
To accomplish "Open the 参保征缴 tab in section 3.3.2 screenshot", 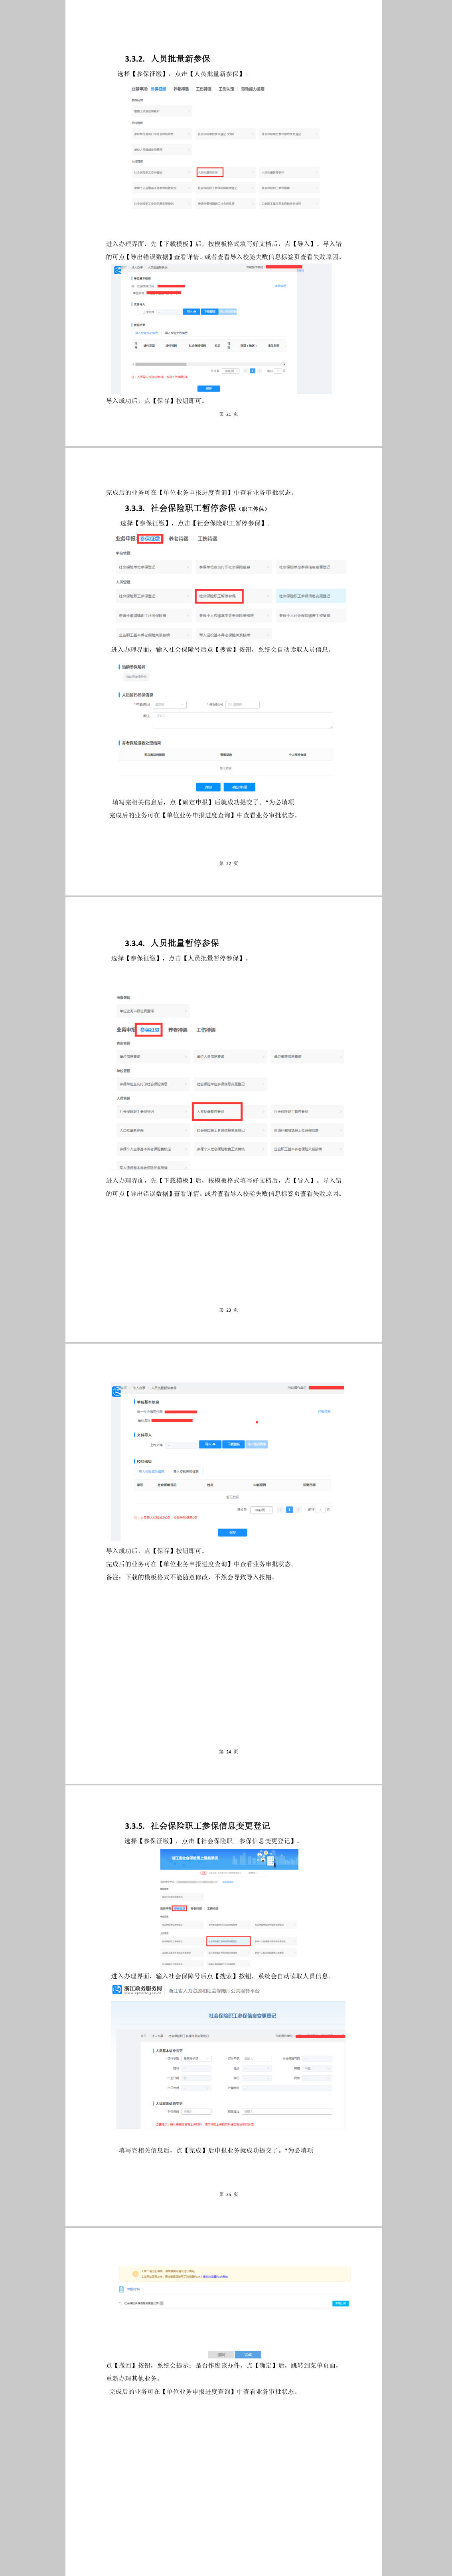I will [158, 89].
